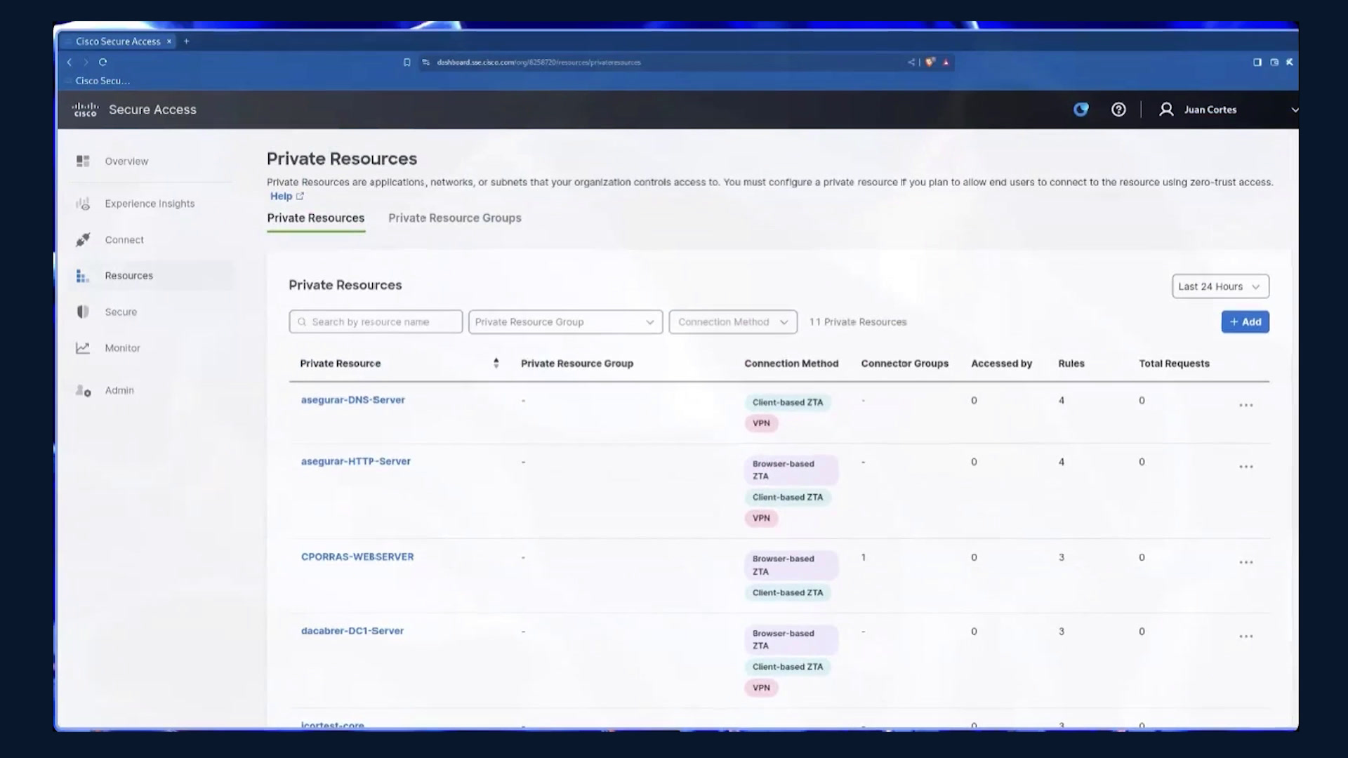This screenshot has height=758, width=1348.
Task: Open a new browser tab with plus
Action: coord(186,41)
